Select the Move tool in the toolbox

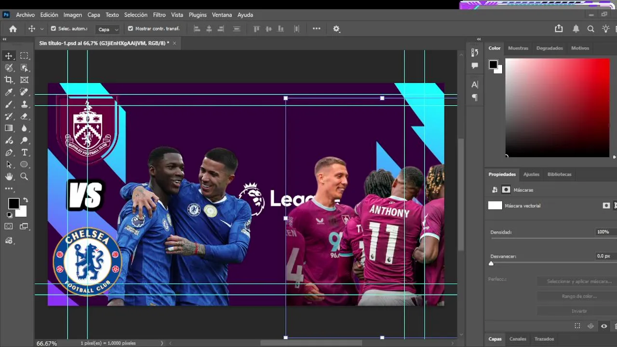click(9, 56)
